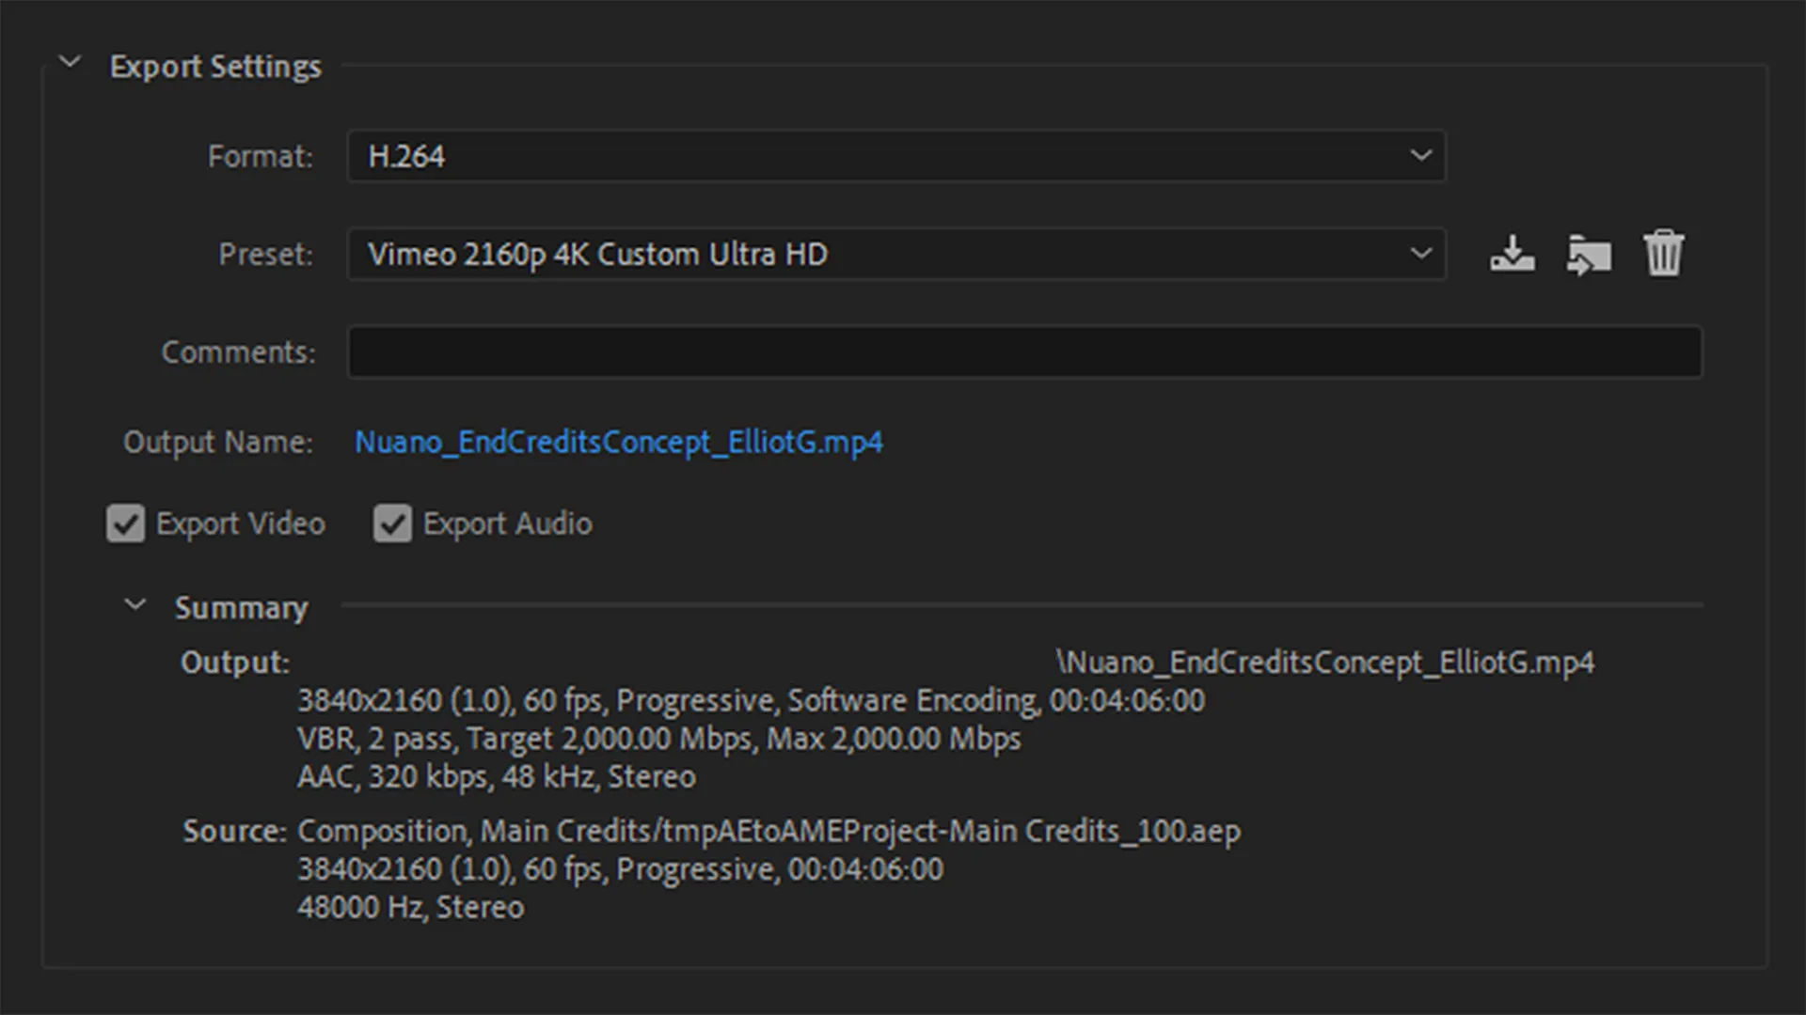Collapse the Summary section
This screenshot has width=1806, height=1015.
pos(135,604)
